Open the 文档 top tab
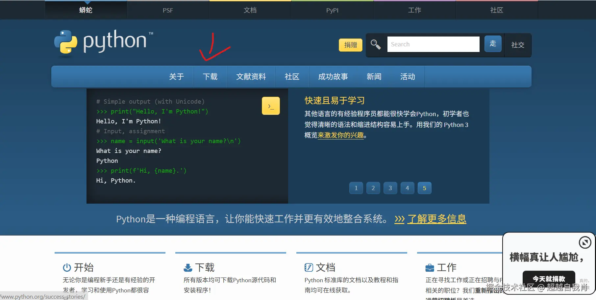The height and width of the screenshot is (300, 596). click(250, 10)
